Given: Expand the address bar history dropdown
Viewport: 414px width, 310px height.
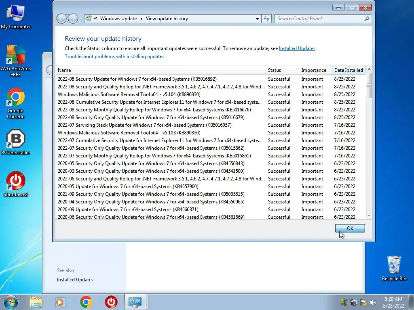Looking at the screenshot, I should tap(257, 19).
